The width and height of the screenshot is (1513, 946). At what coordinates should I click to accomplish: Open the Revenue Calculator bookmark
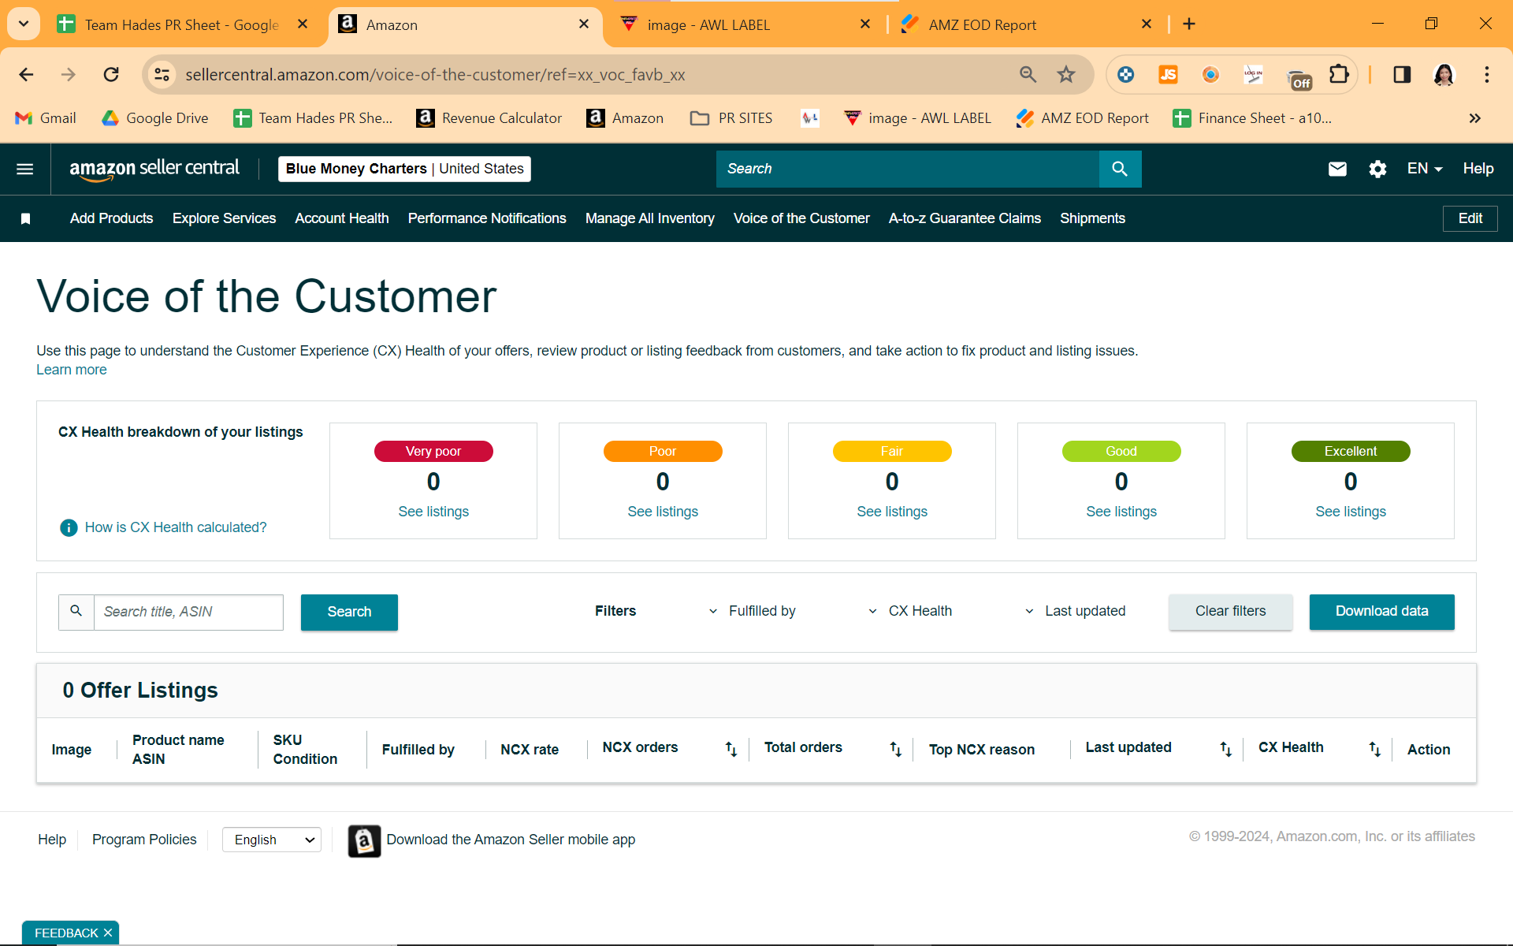489,118
